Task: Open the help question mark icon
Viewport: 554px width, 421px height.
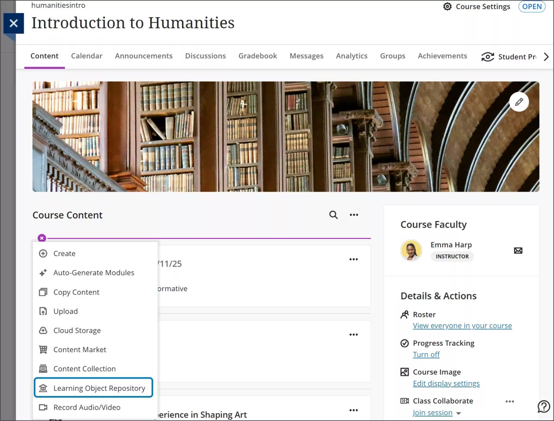Action: [544, 407]
